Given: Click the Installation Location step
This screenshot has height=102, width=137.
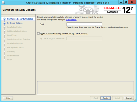Looking at the screenshot, I should (x=15, y=43).
